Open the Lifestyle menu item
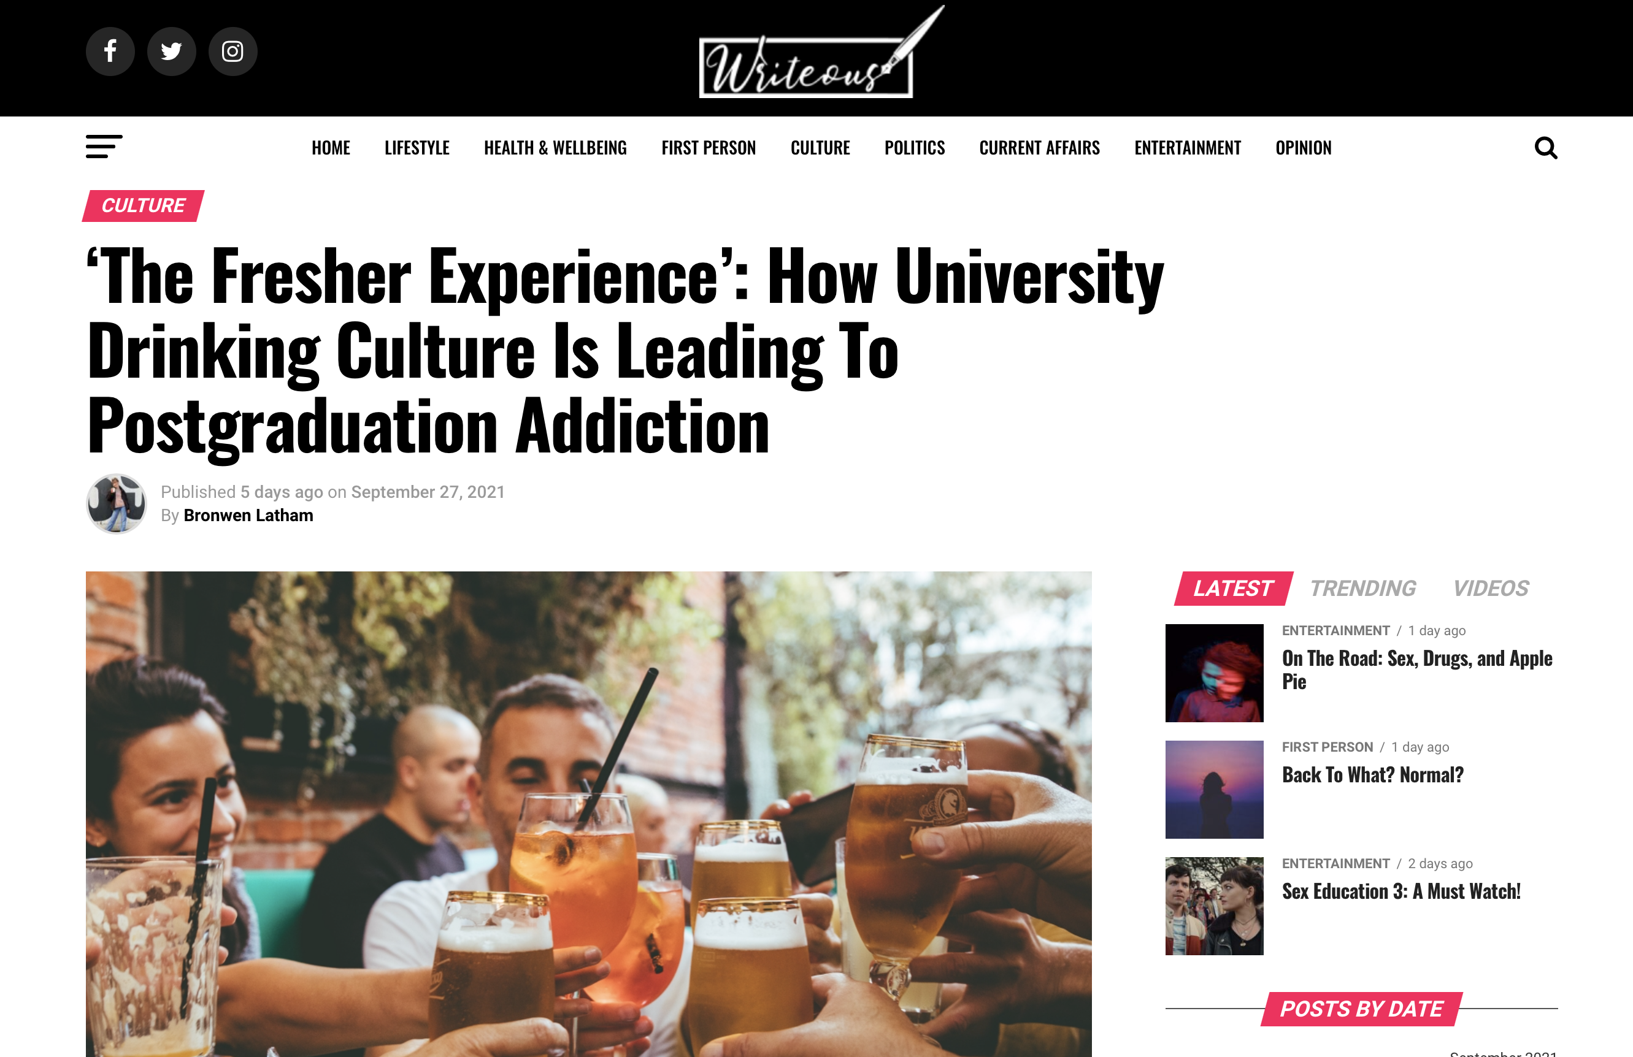Image resolution: width=1633 pixels, height=1057 pixels. pos(417,148)
